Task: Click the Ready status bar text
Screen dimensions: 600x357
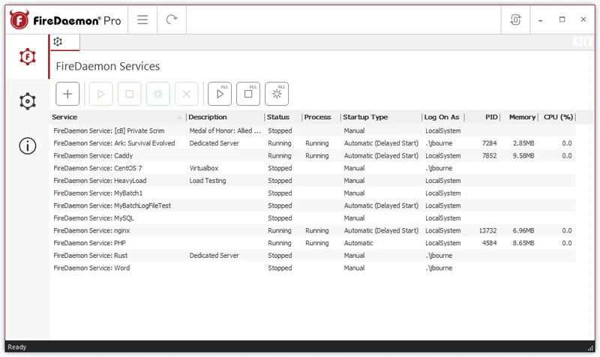Action: pos(16,347)
